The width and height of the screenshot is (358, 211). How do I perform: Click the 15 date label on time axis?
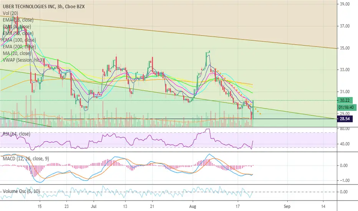click(40, 206)
